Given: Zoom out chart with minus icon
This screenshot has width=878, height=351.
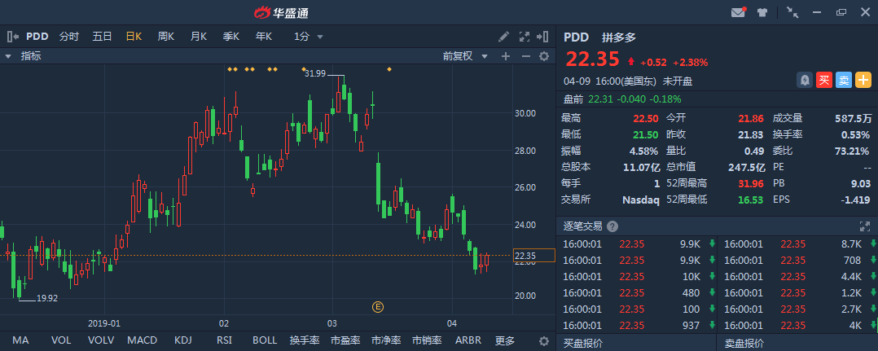Looking at the screenshot, I should click(525, 56).
